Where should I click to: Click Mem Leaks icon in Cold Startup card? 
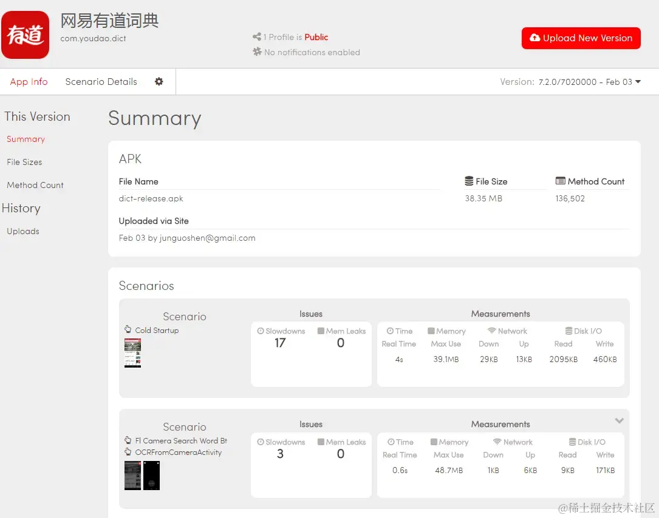coord(321,331)
